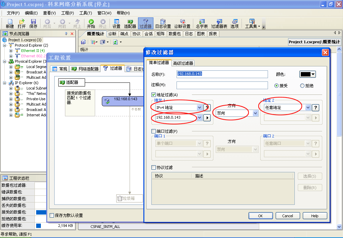Open the black 颜色 color picker
Screen dimensions: 343x238
(307, 74)
